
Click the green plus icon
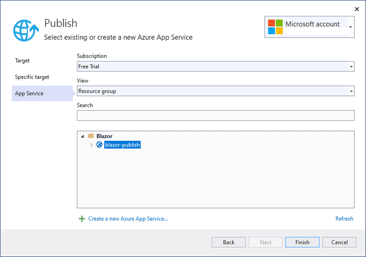click(82, 218)
